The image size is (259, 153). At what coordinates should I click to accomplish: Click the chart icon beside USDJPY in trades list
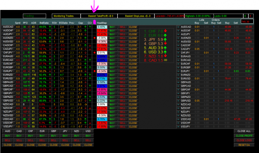[178, 127]
